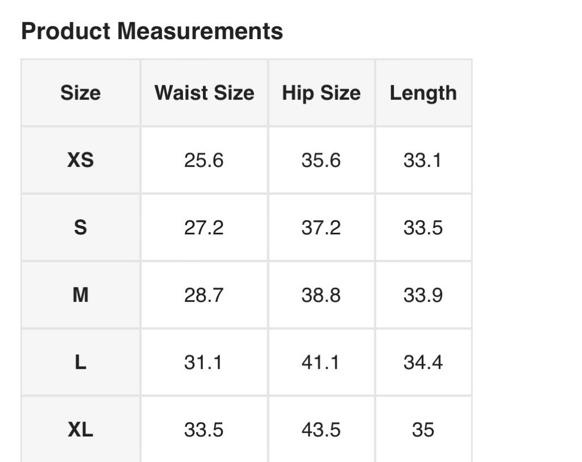Select the Hip Size column header
Image resolution: width=582 pixels, height=462 pixels.
pos(321,93)
